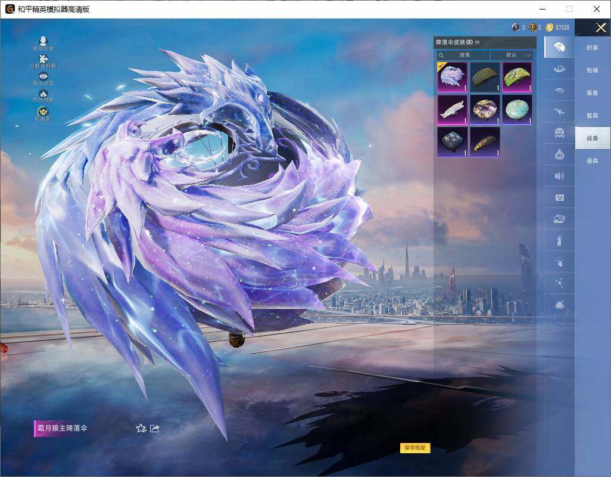Image resolution: width=611 pixels, height=477 pixels.
Task: Switch to the 时装 tab
Action: pyautogui.click(x=593, y=48)
